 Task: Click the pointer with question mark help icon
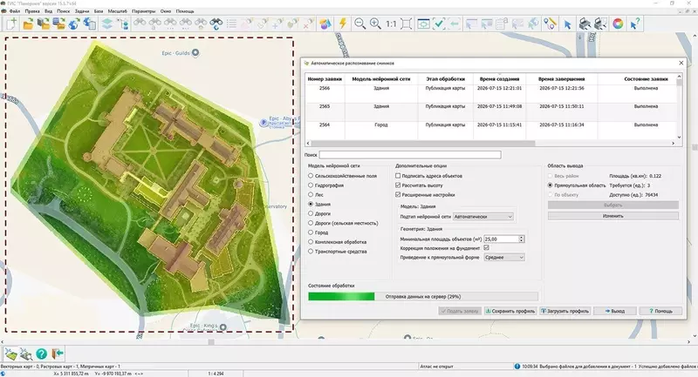tap(635, 24)
